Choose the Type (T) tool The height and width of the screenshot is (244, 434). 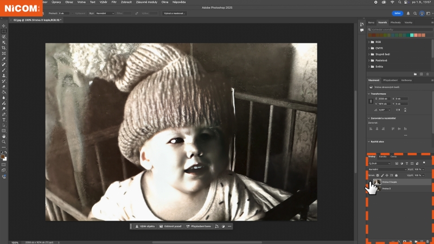[x=4, y=120]
